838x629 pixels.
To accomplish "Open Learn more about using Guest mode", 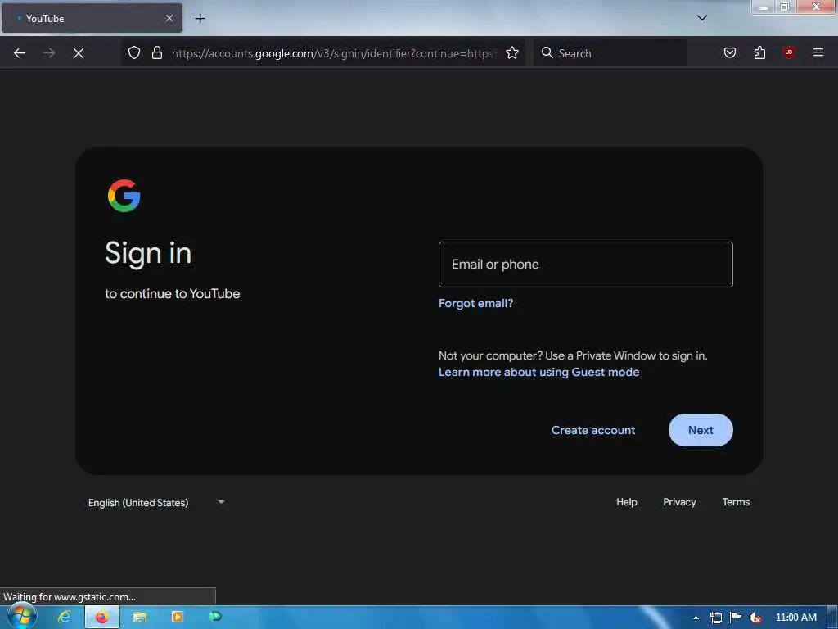I will [x=538, y=372].
